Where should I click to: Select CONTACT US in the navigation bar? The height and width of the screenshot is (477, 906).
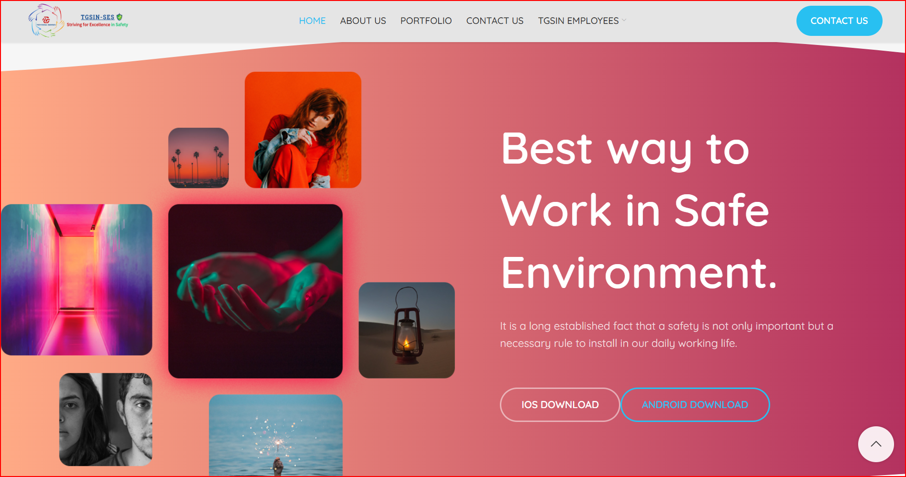495,21
